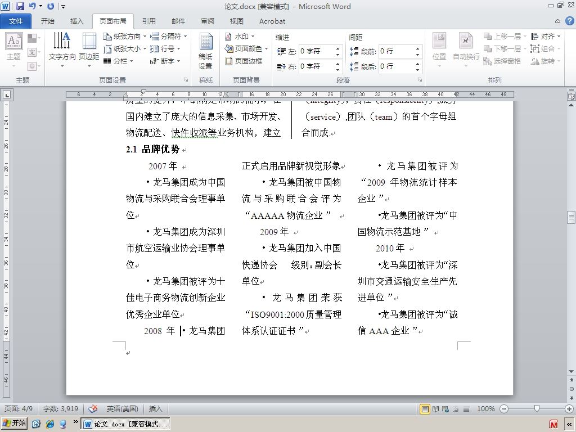Open the Themes (主题) gallery
576x432 pixels.
point(13,51)
